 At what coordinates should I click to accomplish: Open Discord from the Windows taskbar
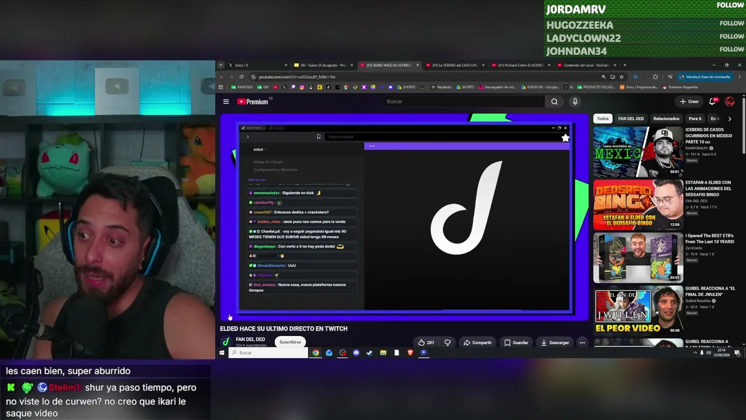click(x=356, y=352)
